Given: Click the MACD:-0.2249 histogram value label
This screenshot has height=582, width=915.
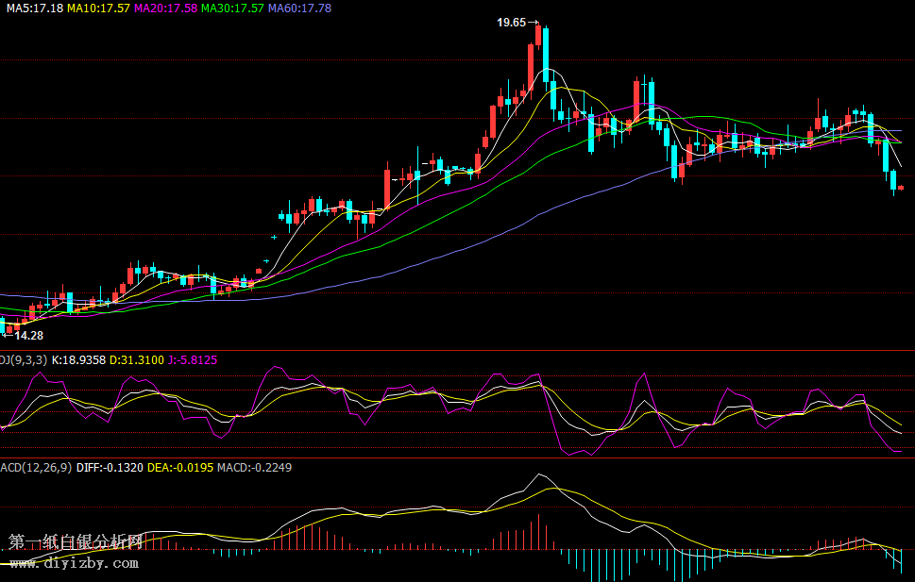Looking at the screenshot, I should click(x=254, y=467).
